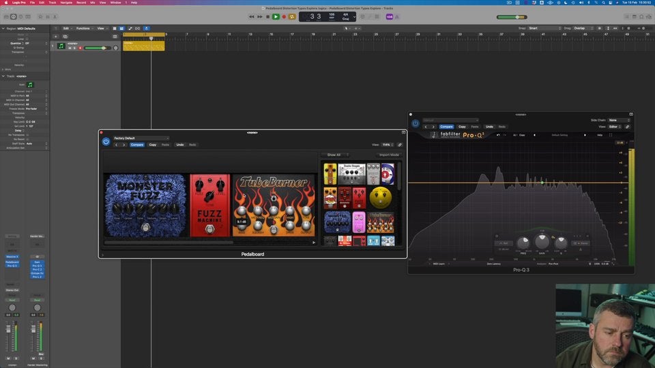Screen dimensions: 655x368
Task: Click the red Record button in transport
Action: pos(284,16)
